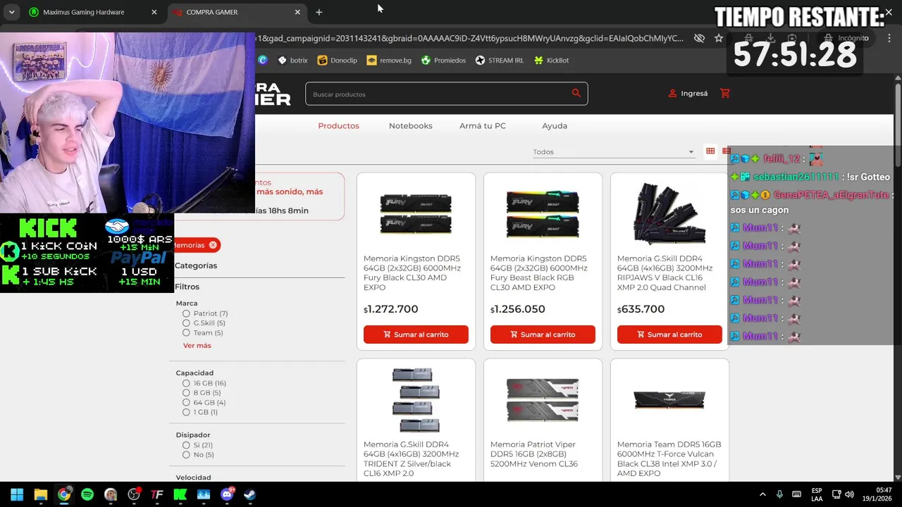The image size is (902, 507).
Task: Select the 16 GB (16) capacity filter
Action: point(186,383)
